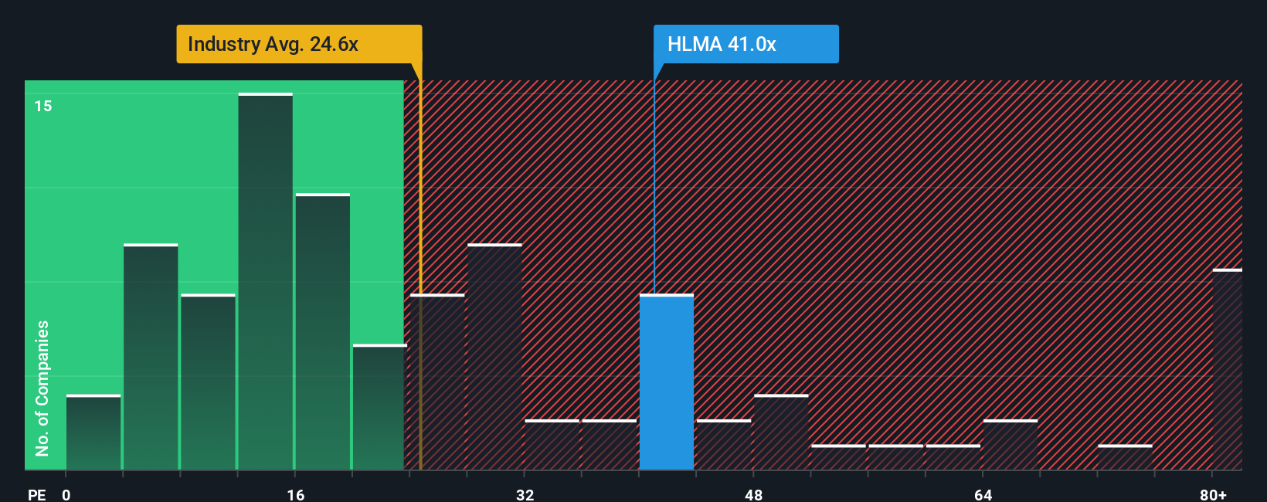
Task: Click the x-axis tick label 48
Action: pyautogui.click(x=754, y=494)
